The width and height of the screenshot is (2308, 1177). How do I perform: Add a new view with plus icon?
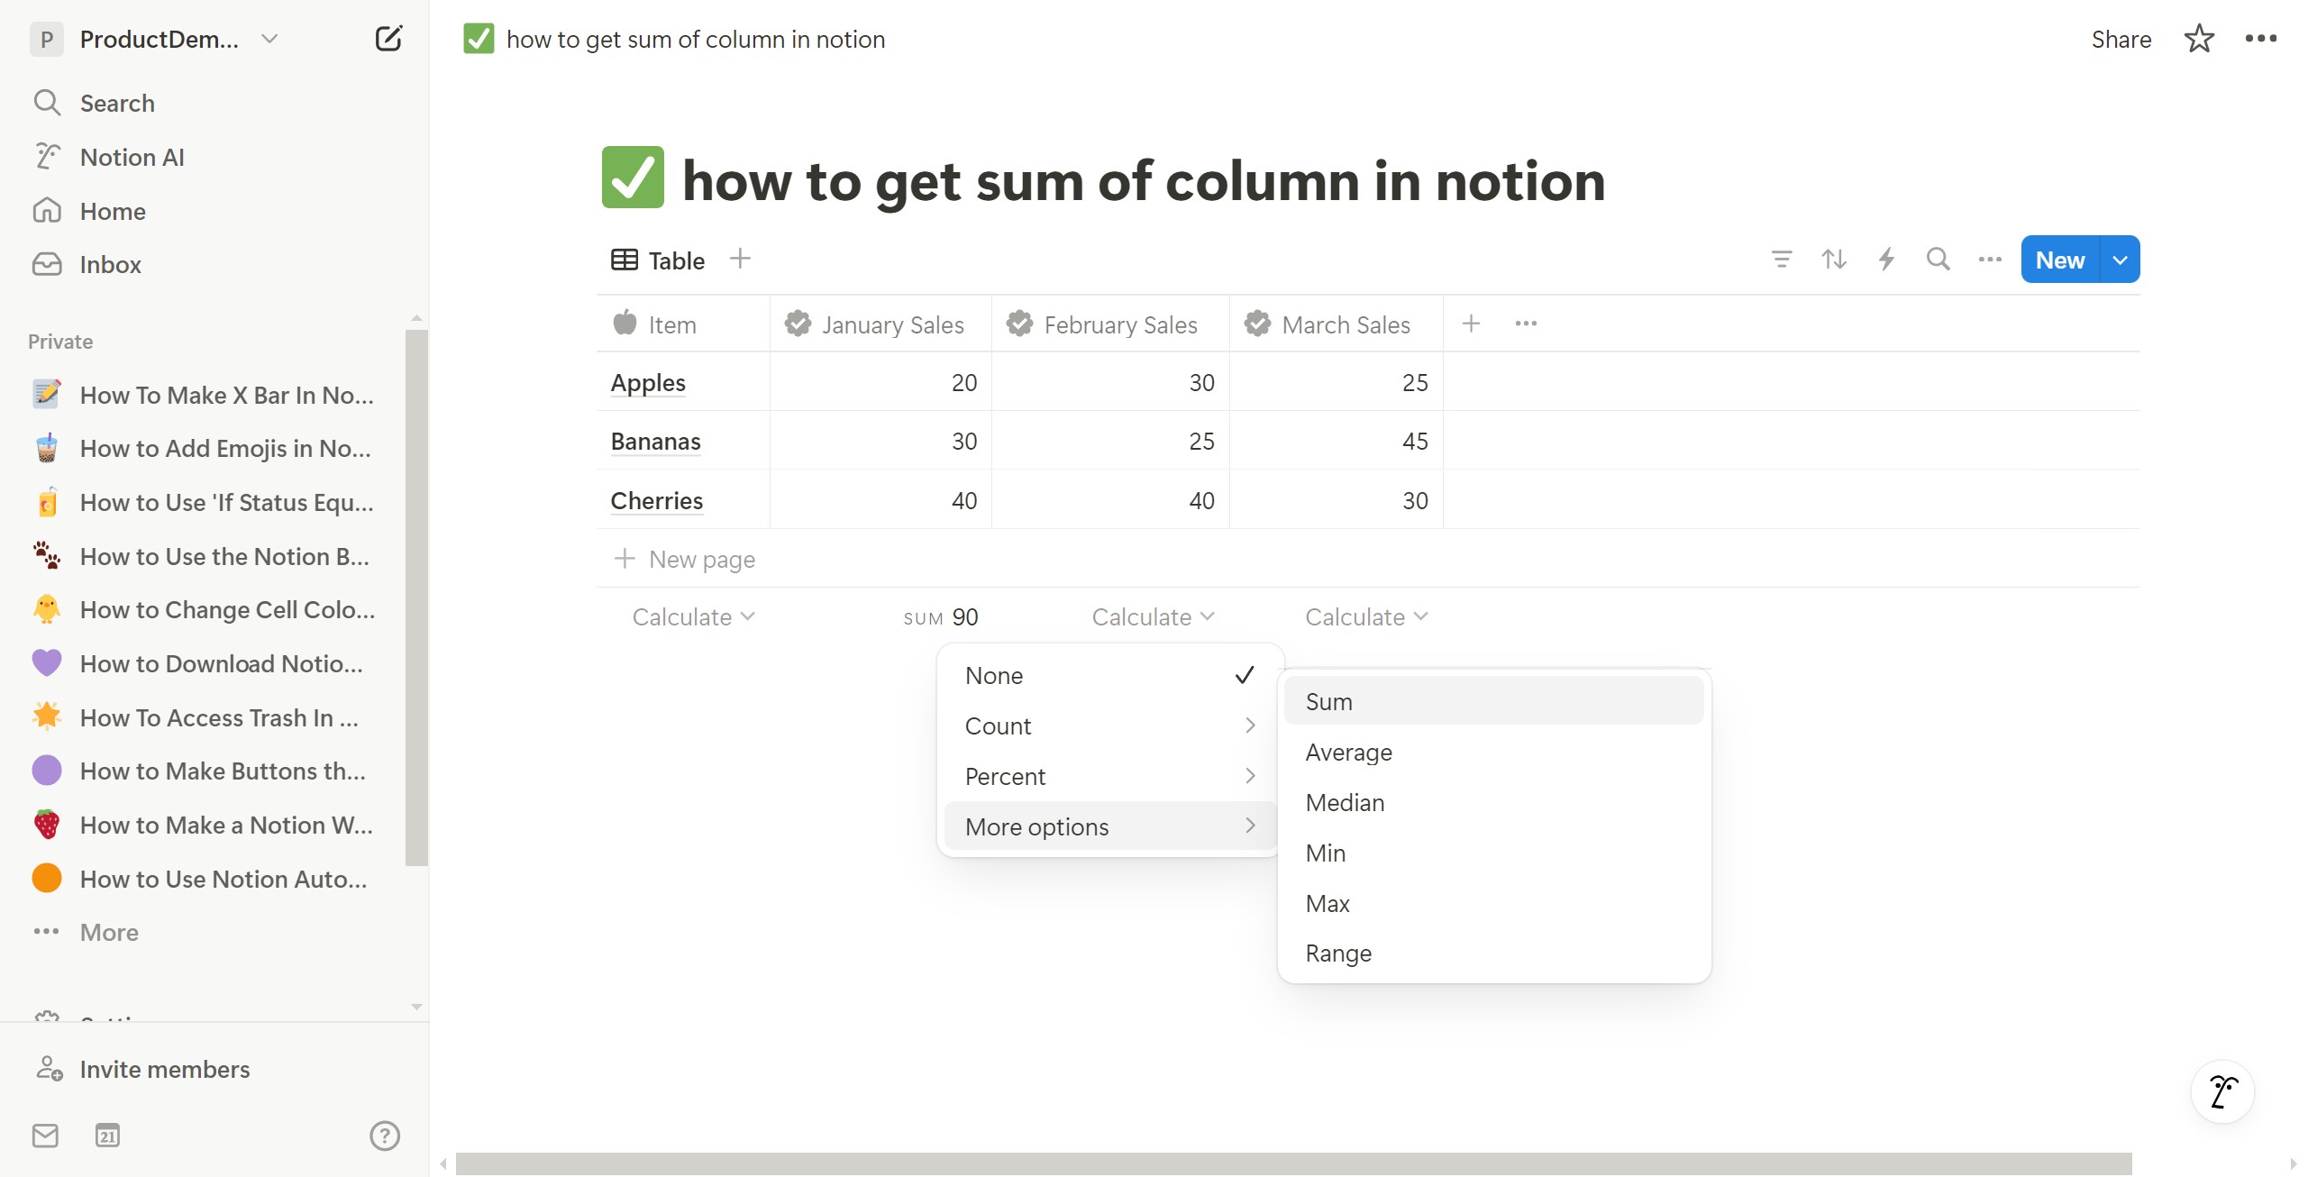(740, 260)
